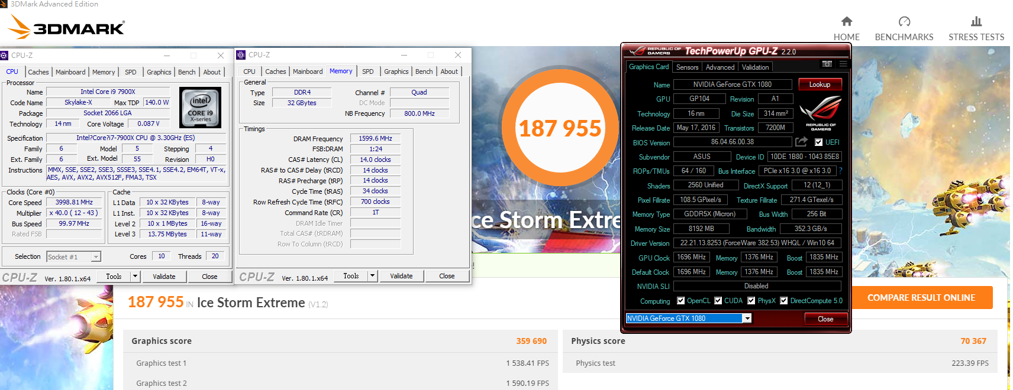Click the BIOS version field 86.04.66.00.38
Screen dimensions: 1013x390
pyautogui.click(x=733, y=142)
